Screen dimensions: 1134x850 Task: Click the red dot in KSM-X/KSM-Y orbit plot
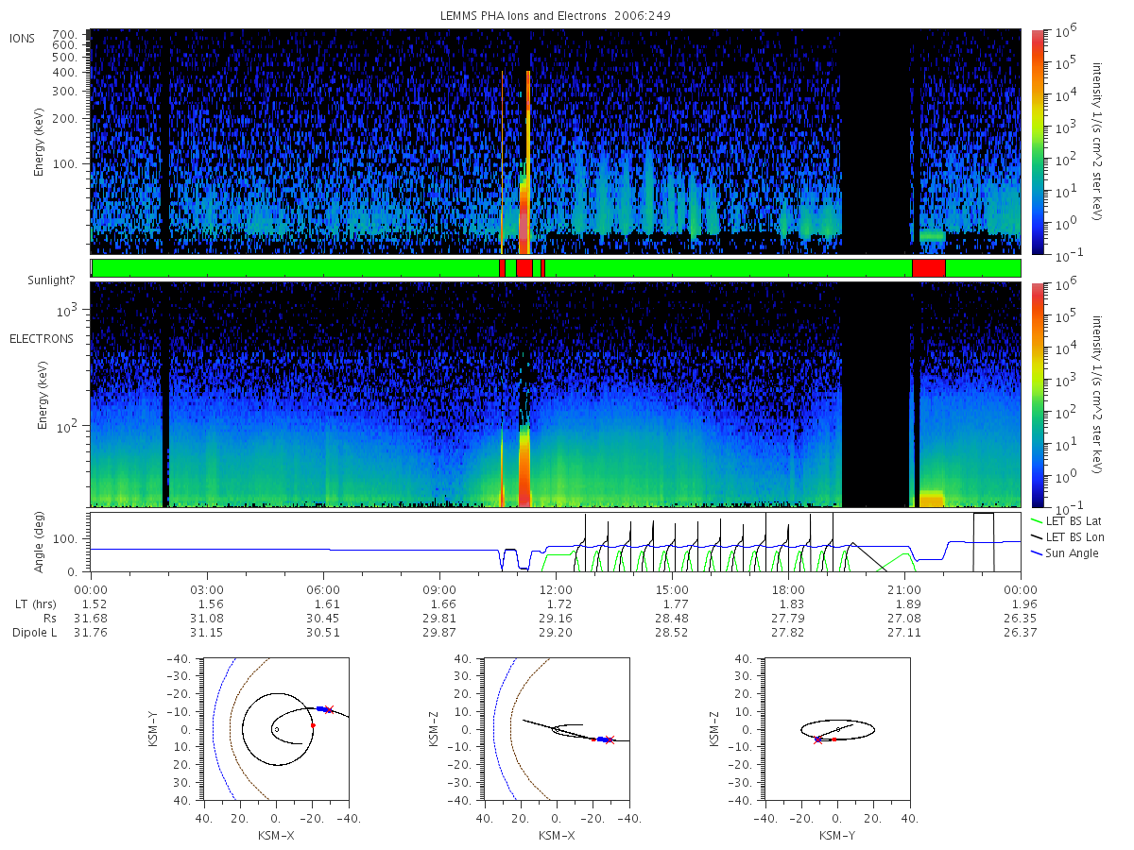[x=313, y=725]
